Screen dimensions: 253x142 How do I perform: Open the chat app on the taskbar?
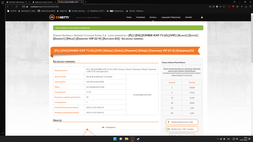121,139
